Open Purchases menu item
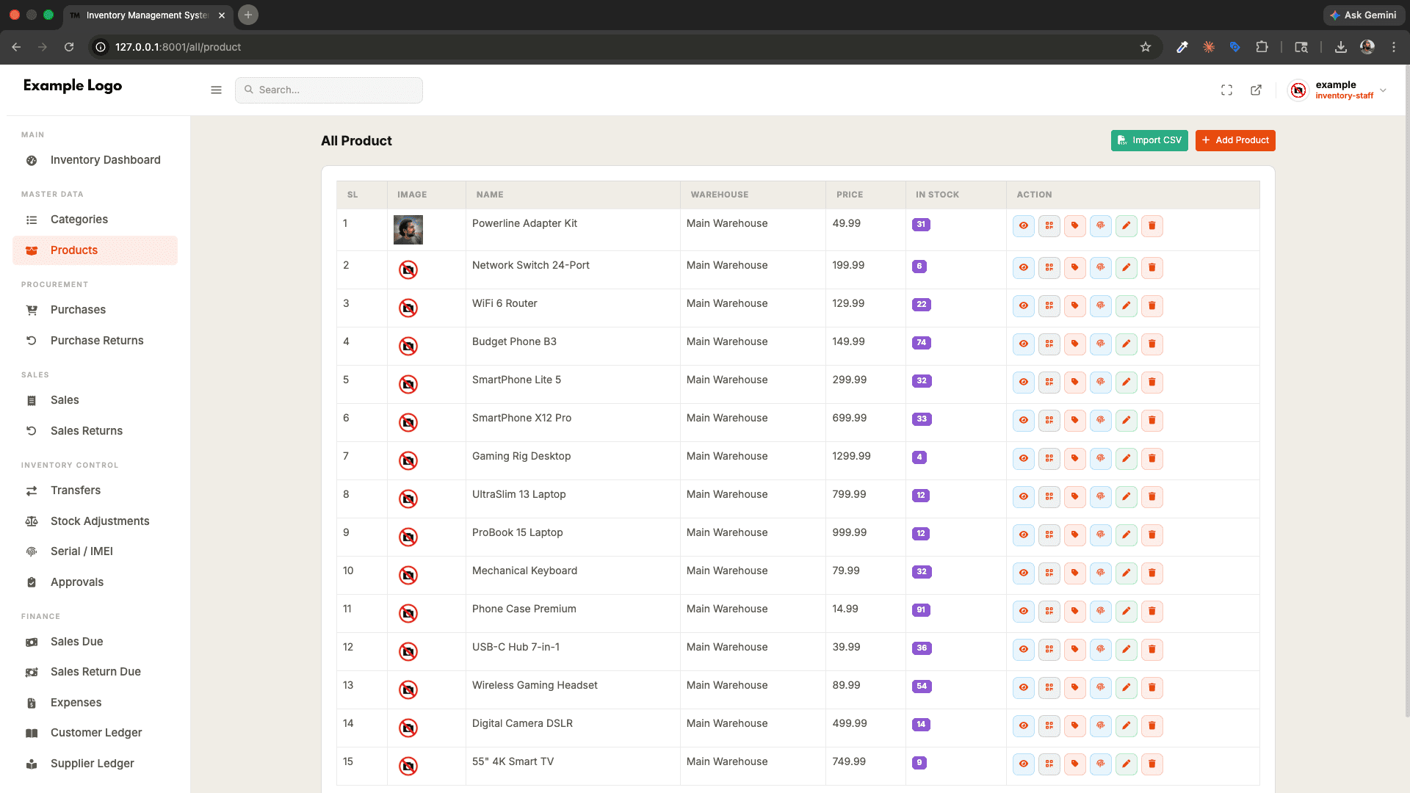The image size is (1410, 793). tap(95, 310)
